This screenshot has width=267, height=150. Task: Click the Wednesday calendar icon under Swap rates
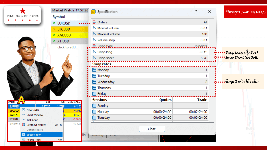point(94,82)
